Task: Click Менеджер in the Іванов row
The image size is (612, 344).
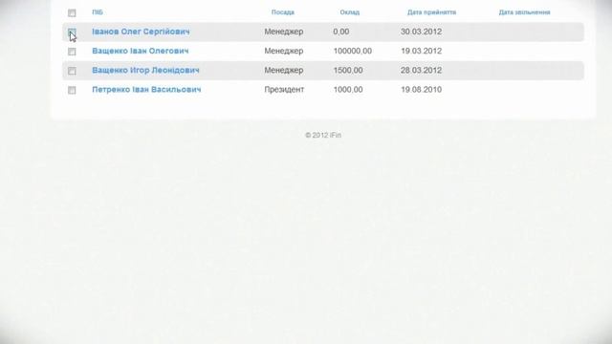Action: click(x=284, y=32)
